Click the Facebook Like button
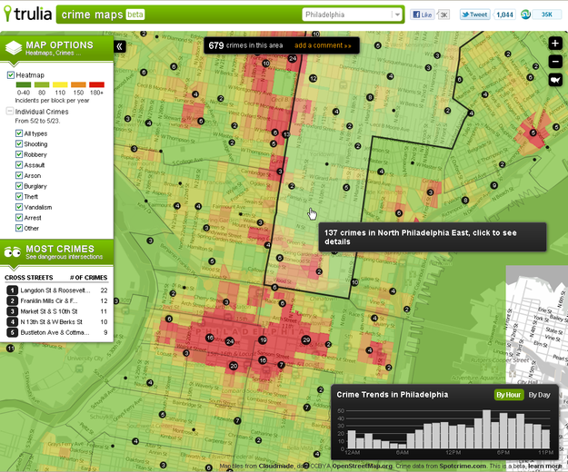The height and width of the screenshot is (472, 568). coord(423,15)
